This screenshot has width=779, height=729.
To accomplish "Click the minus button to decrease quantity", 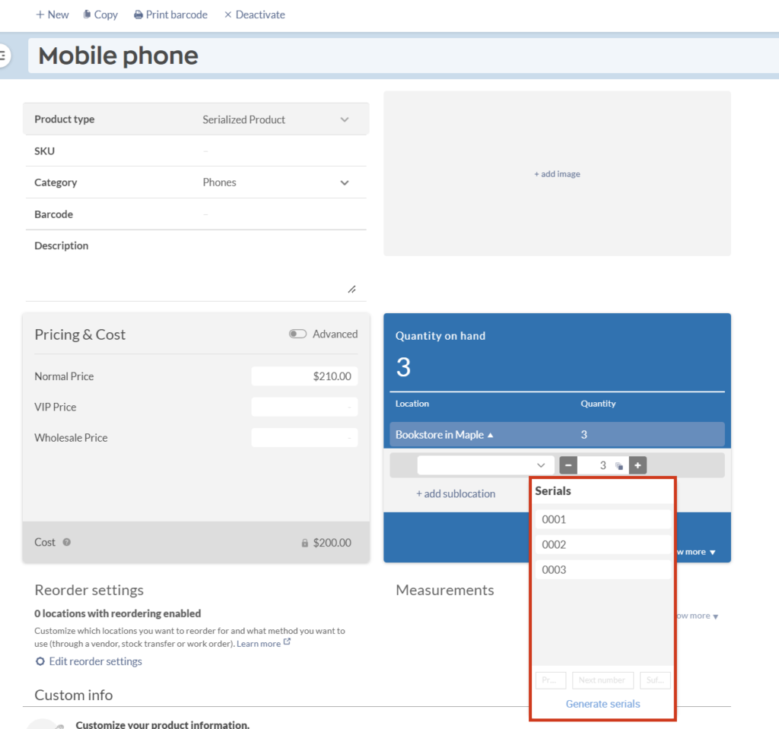I will click(x=568, y=464).
